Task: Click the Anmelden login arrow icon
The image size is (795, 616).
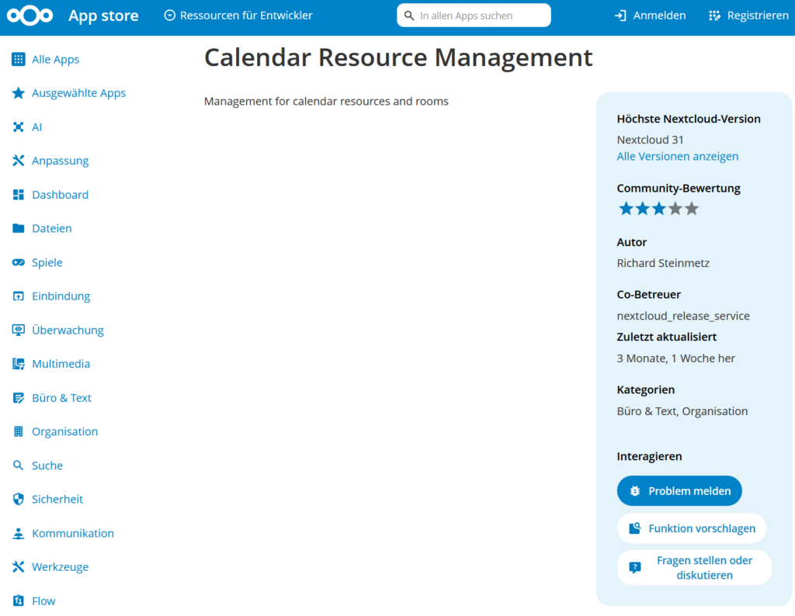Action: coord(620,16)
